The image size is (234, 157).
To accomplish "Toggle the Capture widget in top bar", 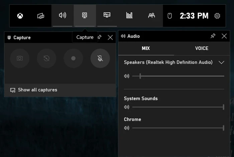I will (x=85, y=15).
